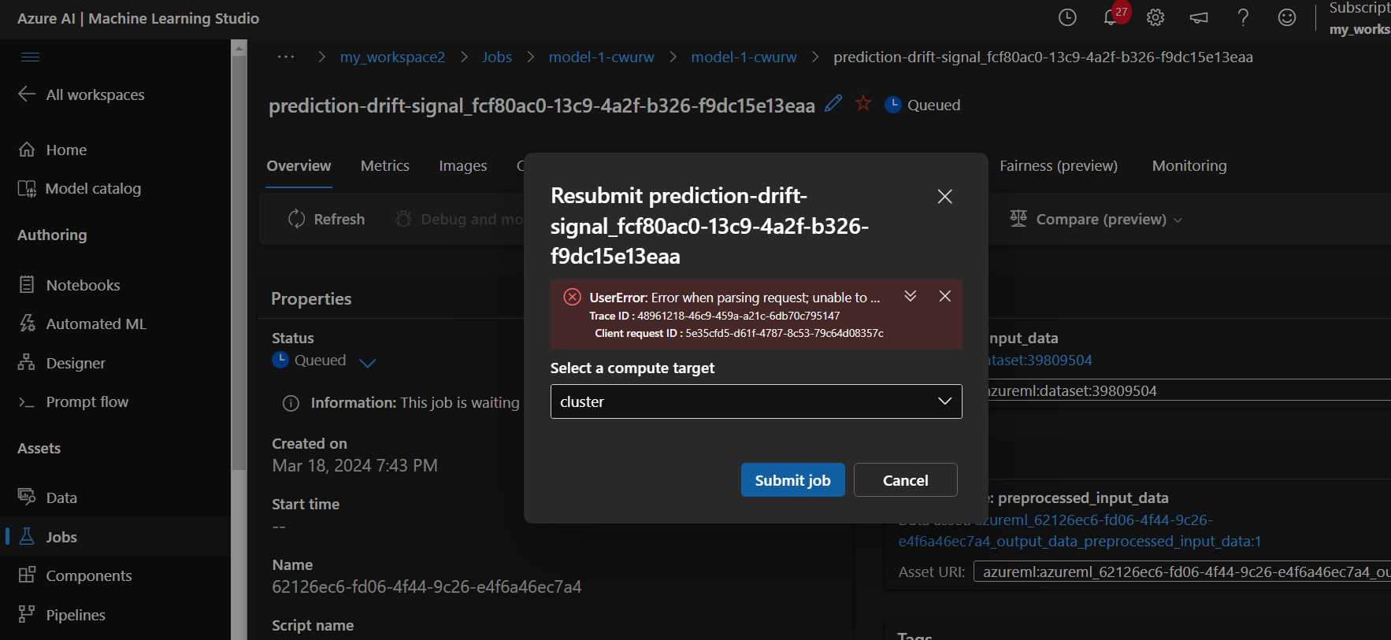
Task: Navigate to my_workspace2 breadcrumb
Action: click(x=392, y=57)
